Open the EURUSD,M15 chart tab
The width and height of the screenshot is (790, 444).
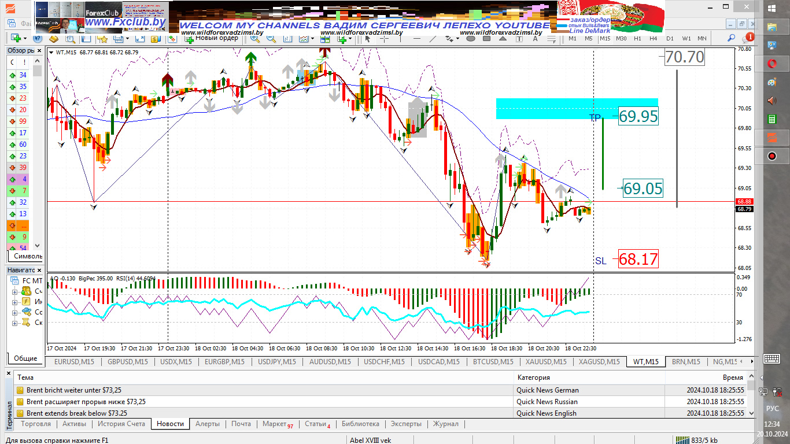[x=74, y=362]
